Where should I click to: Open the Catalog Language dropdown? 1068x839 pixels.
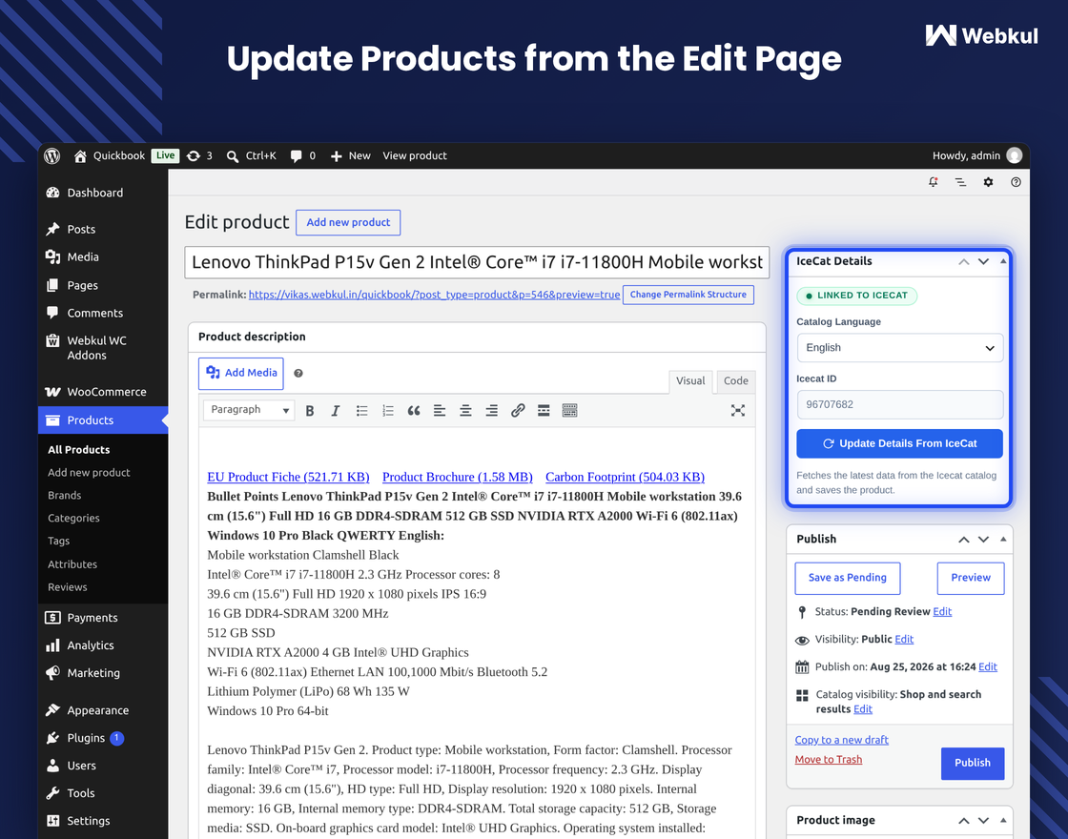[900, 348]
